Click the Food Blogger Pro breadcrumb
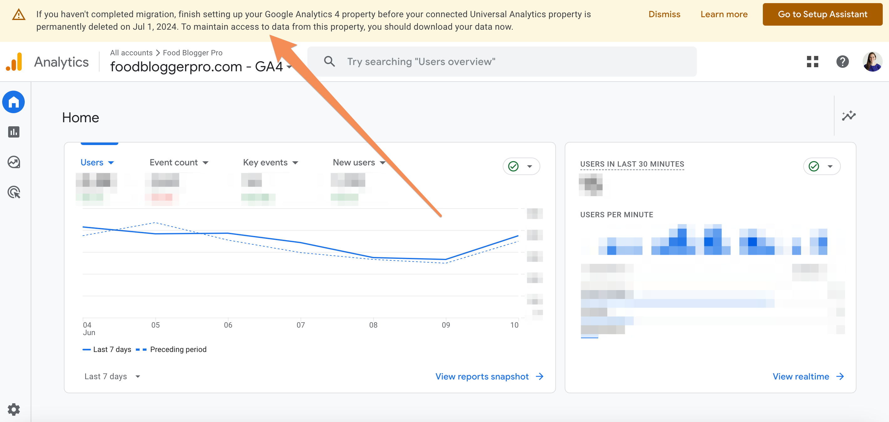Screen dimensions: 889x422 pyautogui.click(x=193, y=53)
